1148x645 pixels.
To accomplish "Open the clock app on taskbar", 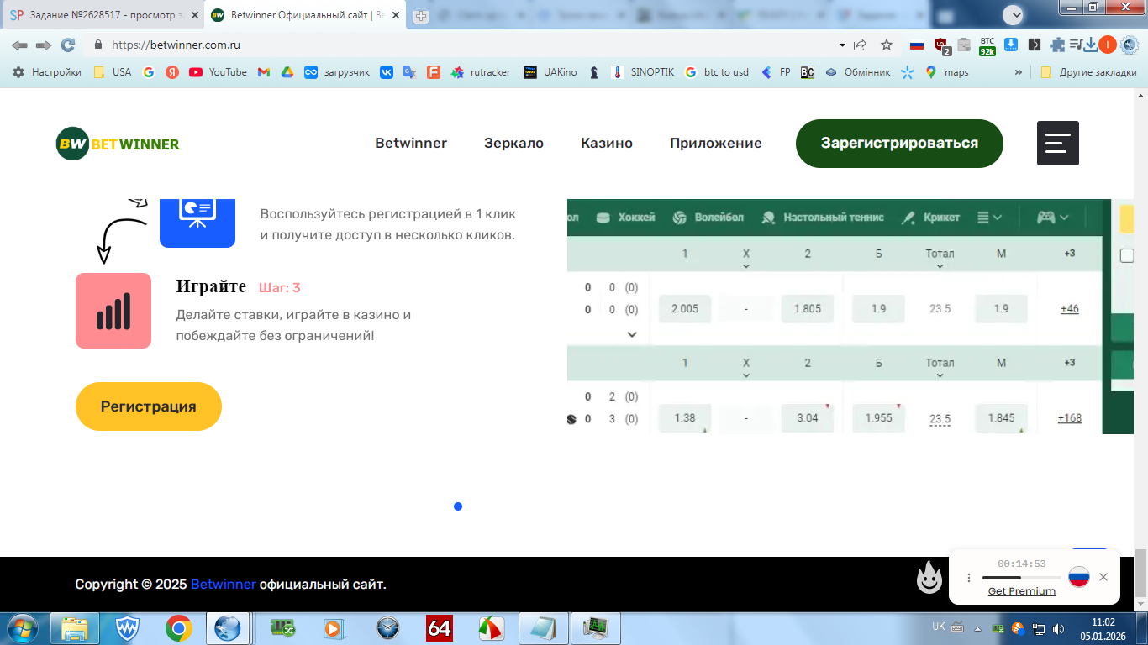I will 387,627.
